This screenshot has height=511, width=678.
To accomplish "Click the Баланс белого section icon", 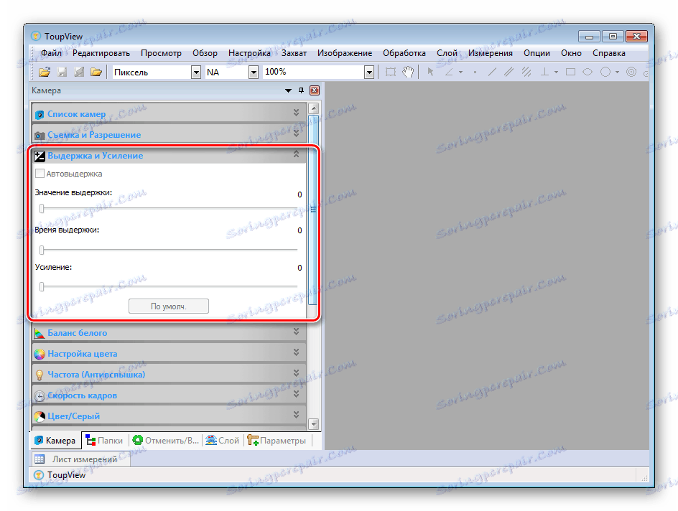I will coord(40,333).
